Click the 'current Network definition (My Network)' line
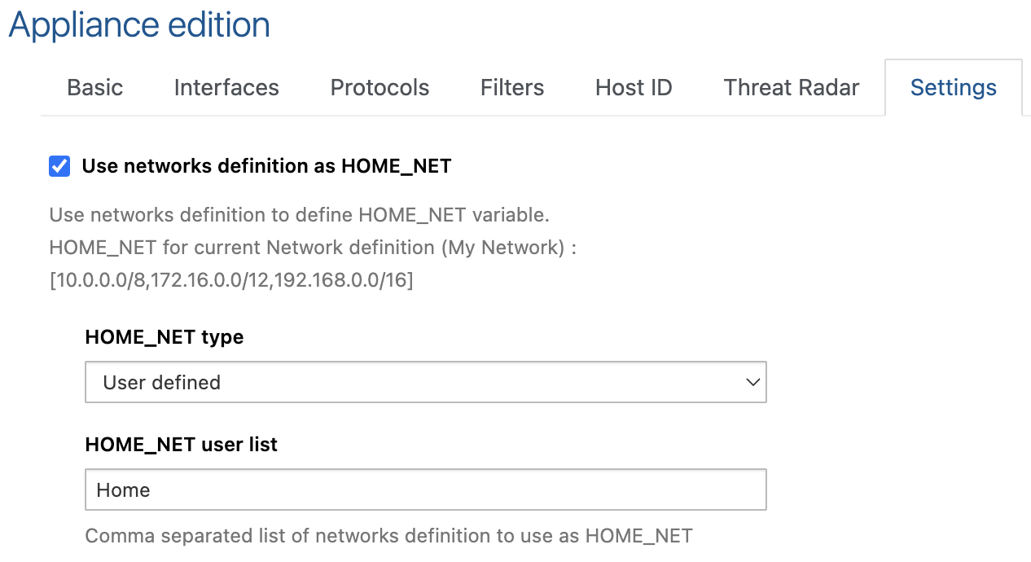This screenshot has width=1031, height=562. click(313, 248)
